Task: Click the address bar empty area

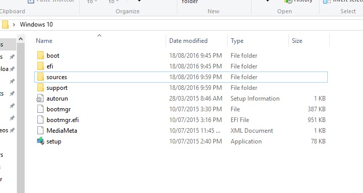Action: (209, 25)
